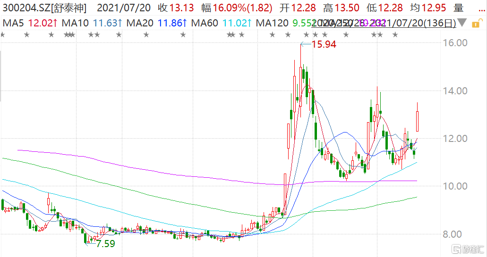Click the low price 低 12.28
Viewport: 487px width, 257px height.
[x=384, y=8]
